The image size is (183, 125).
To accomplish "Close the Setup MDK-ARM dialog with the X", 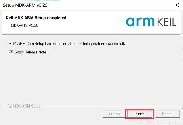I will click(177, 5).
